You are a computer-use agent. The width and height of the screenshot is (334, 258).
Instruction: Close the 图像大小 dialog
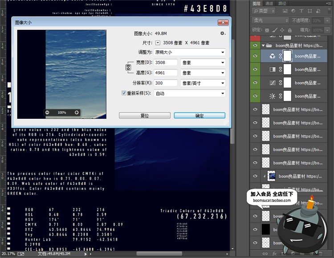pyautogui.click(x=223, y=22)
